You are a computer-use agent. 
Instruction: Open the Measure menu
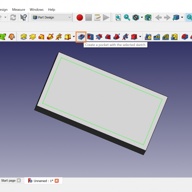[x=19, y=10]
